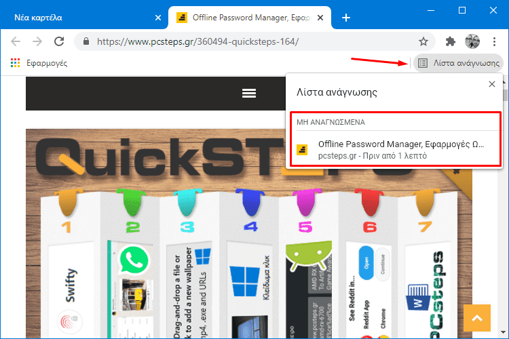Open the Extensions puzzle icon
The image size is (509, 339).
[451, 41]
